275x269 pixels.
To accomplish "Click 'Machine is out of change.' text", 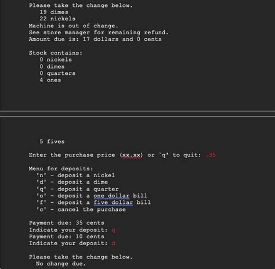I will tap(73, 26).
